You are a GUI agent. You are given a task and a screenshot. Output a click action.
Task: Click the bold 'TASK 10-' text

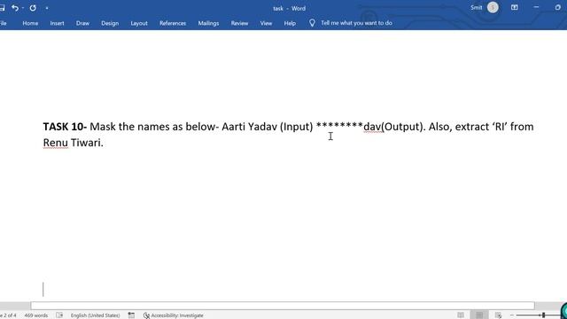(x=65, y=127)
